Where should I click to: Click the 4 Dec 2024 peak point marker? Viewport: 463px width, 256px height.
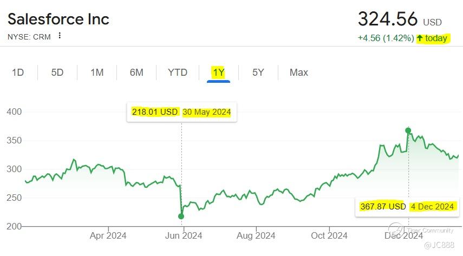(408, 130)
